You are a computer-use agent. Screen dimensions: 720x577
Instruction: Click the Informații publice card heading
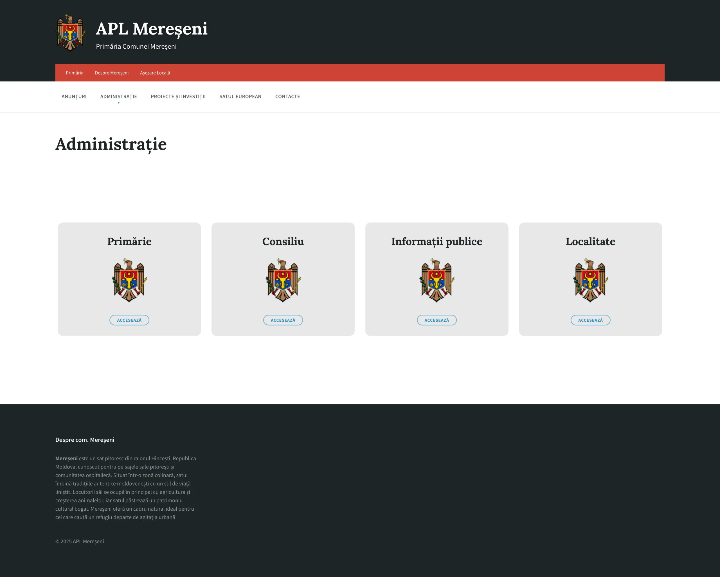[436, 242]
